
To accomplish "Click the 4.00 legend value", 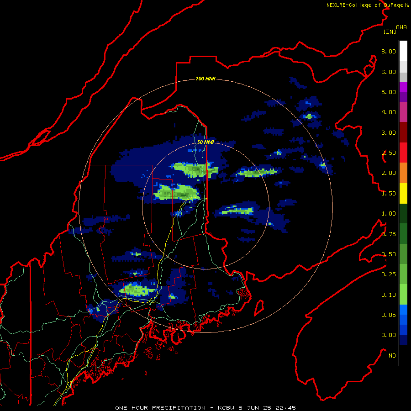I will (389, 112).
